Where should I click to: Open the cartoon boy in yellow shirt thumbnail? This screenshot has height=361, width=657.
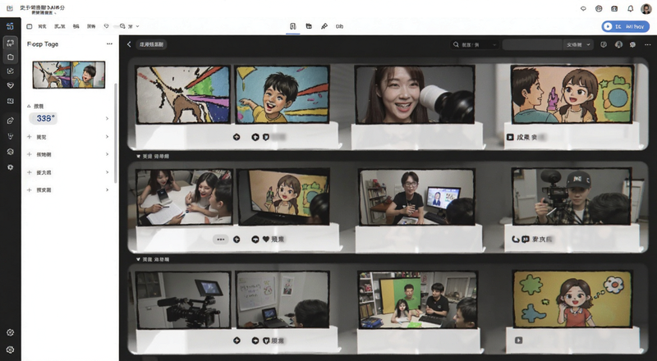click(282, 94)
